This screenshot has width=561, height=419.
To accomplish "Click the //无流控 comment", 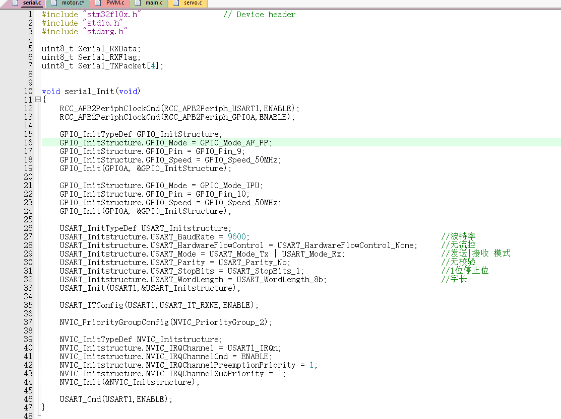I will tap(458, 245).
